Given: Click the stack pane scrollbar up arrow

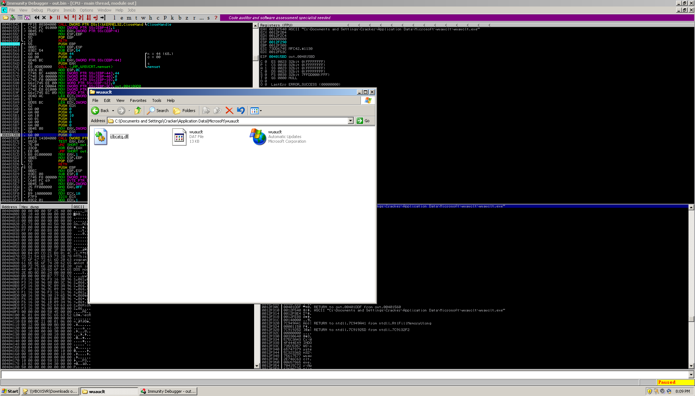Looking at the screenshot, I should tap(691, 207).
